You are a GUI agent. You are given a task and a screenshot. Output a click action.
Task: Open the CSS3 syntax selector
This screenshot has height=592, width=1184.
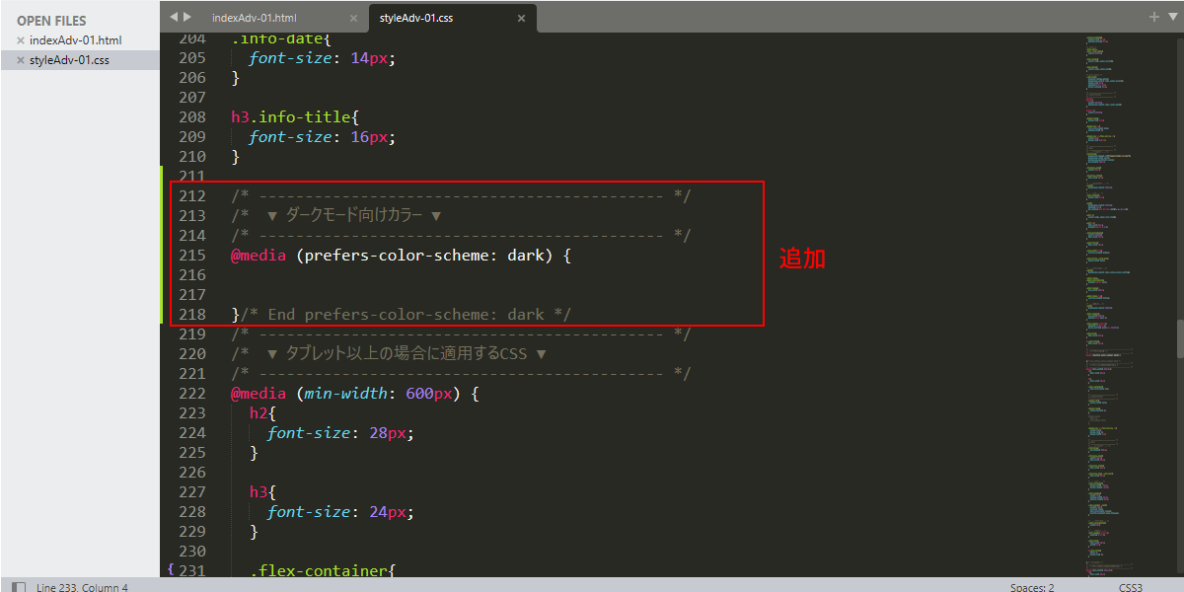click(x=1131, y=587)
